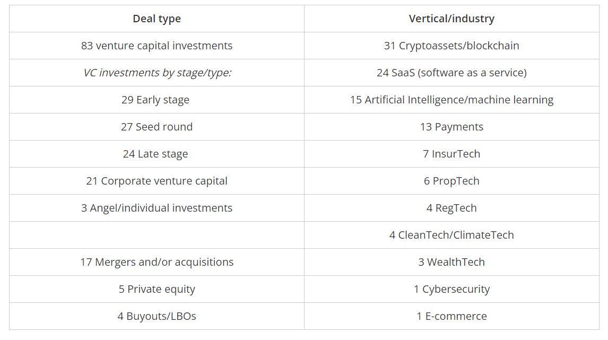Select the '31 Cryptoassets/blockchain' cell
This screenshot has height=340, width=608.
(x=451, y=46)
